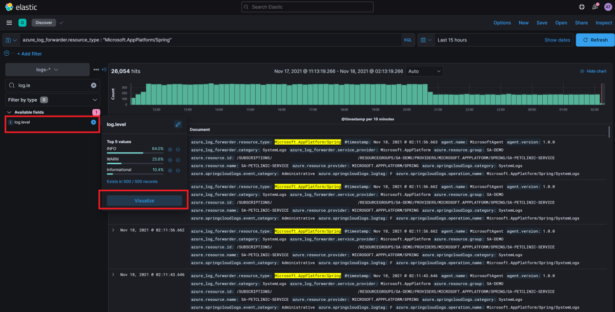Open the main navigation hamburger menu

coord(9,23)
